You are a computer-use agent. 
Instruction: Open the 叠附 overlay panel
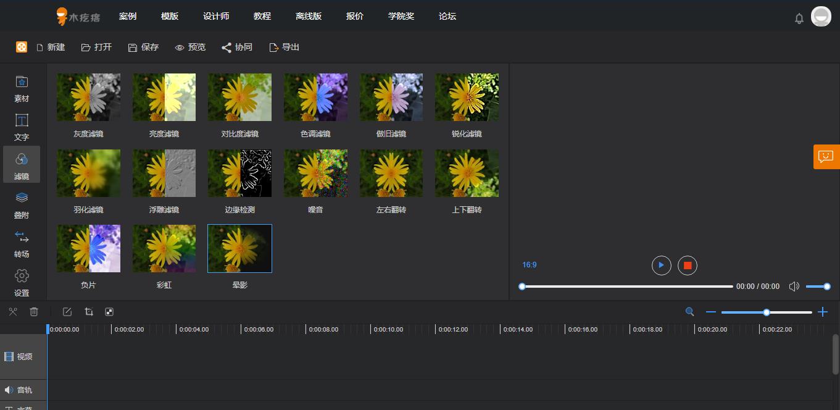coord(22,204)
